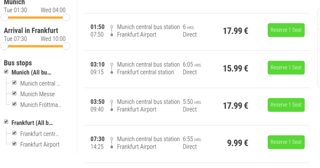Toggle Munich (All bus stops) checkbox
The height and width of the screenshot is (168, 320).
[6, 72]
